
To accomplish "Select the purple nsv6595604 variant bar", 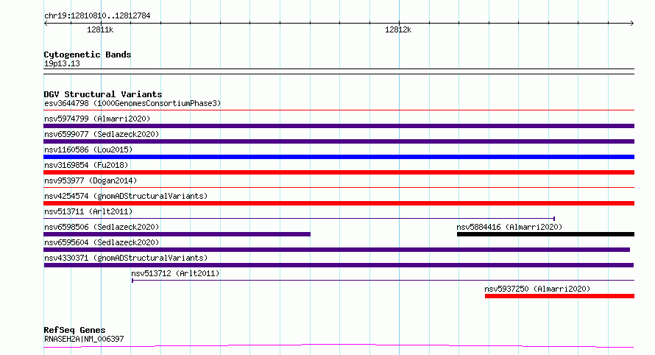I will tap(336, 250).
